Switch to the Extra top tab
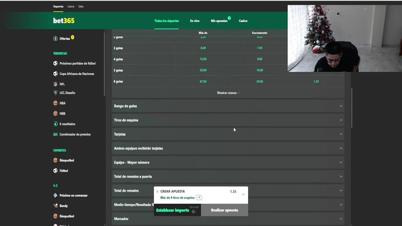 point(81,6)
